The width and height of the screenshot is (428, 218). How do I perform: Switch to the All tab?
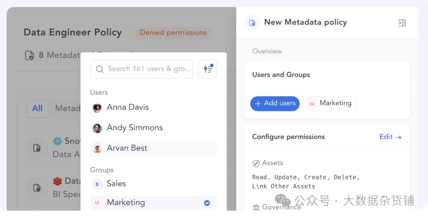[38, 108]
